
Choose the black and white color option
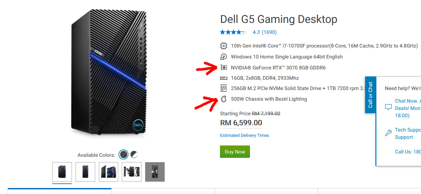click(x=134, y=154)
